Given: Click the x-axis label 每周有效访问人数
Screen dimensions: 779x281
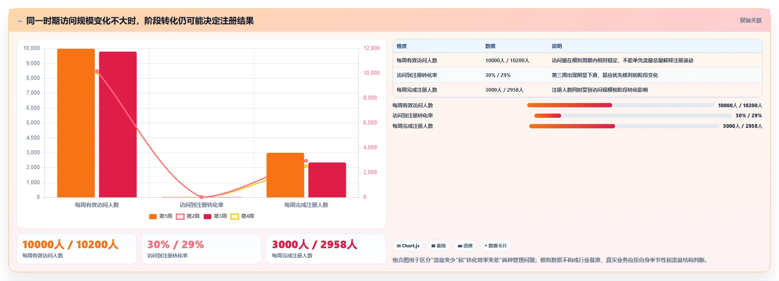Looking at the screenshot, I should [x=97, y=205].
